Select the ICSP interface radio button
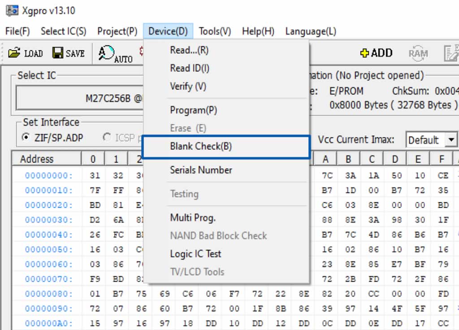 click(x=107, y=137)
